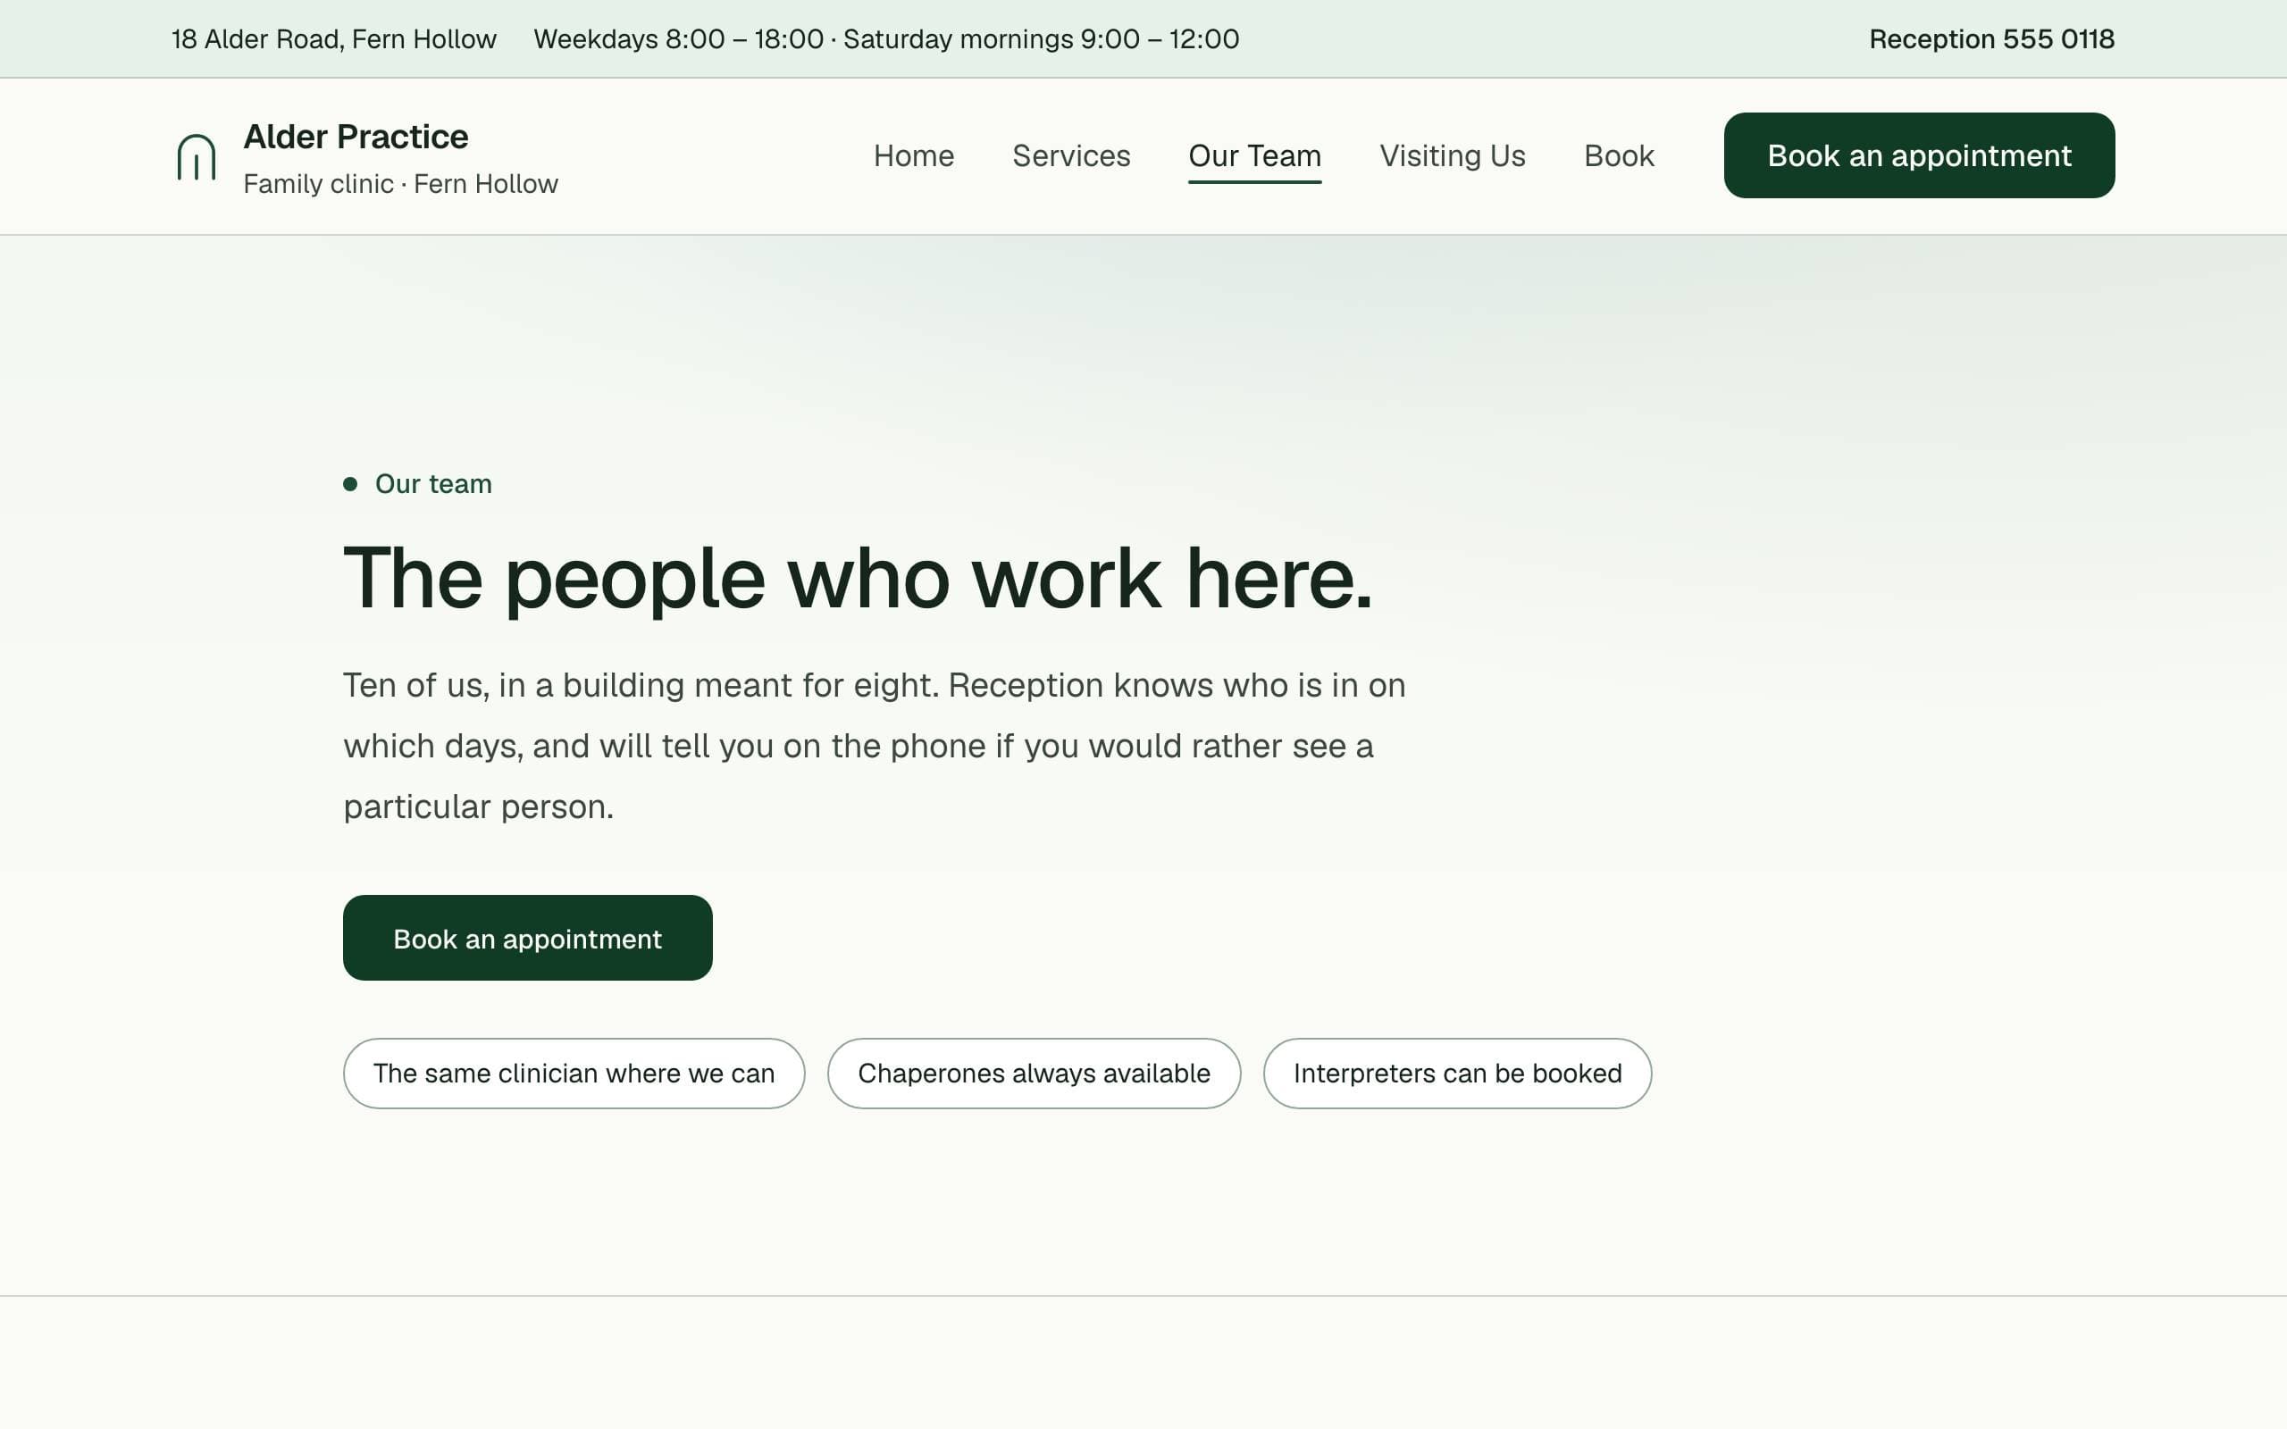Click the Alder Practice arch logo icon
The height and width of the screenshot is (1429, 2287).
(197, 156)
